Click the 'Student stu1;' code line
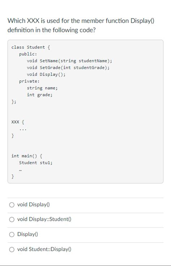The width and height of the screenshot is (171, 266). [36, 163]
